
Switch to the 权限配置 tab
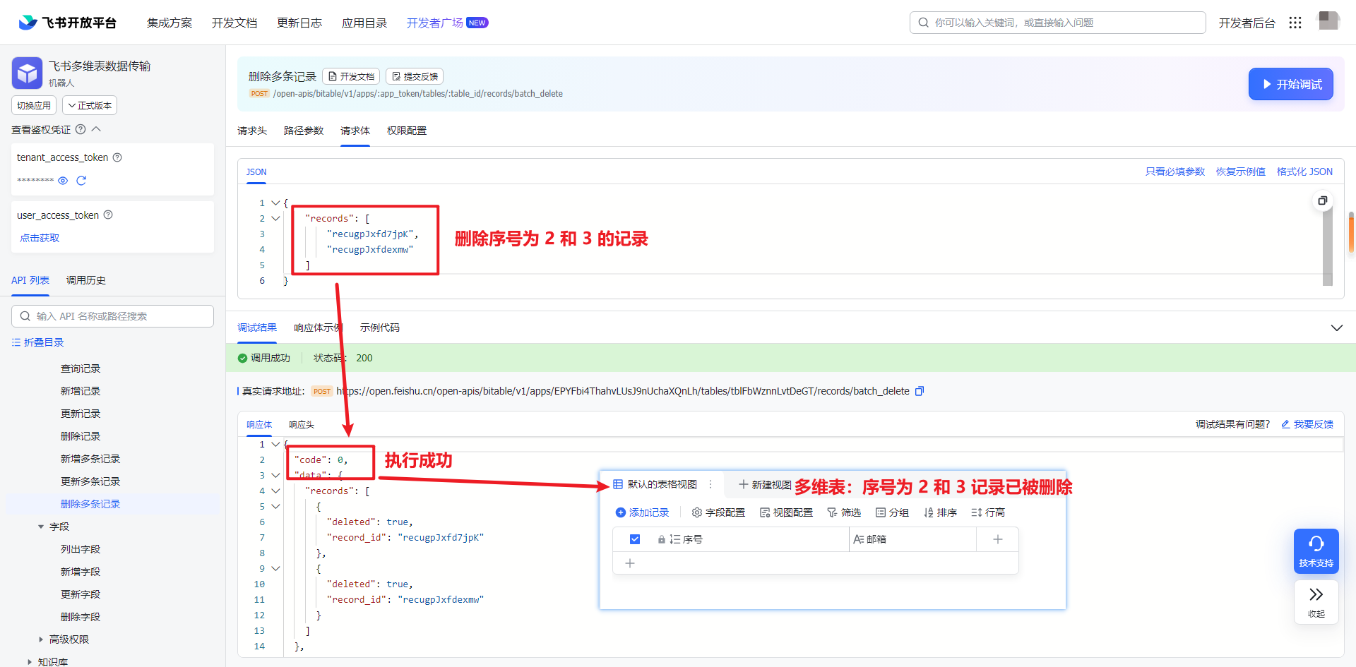(x=407, y=131)
